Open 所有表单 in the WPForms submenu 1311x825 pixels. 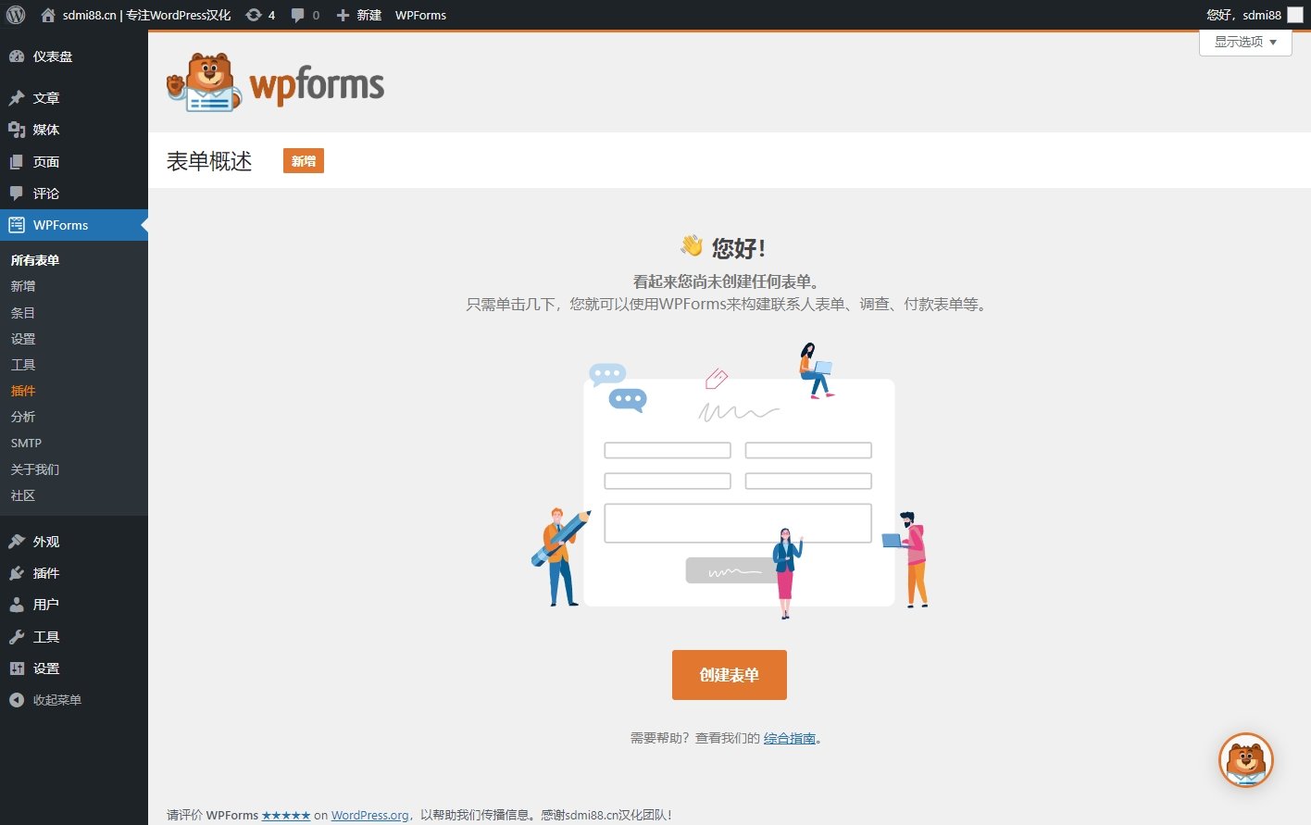pos(35,259)
